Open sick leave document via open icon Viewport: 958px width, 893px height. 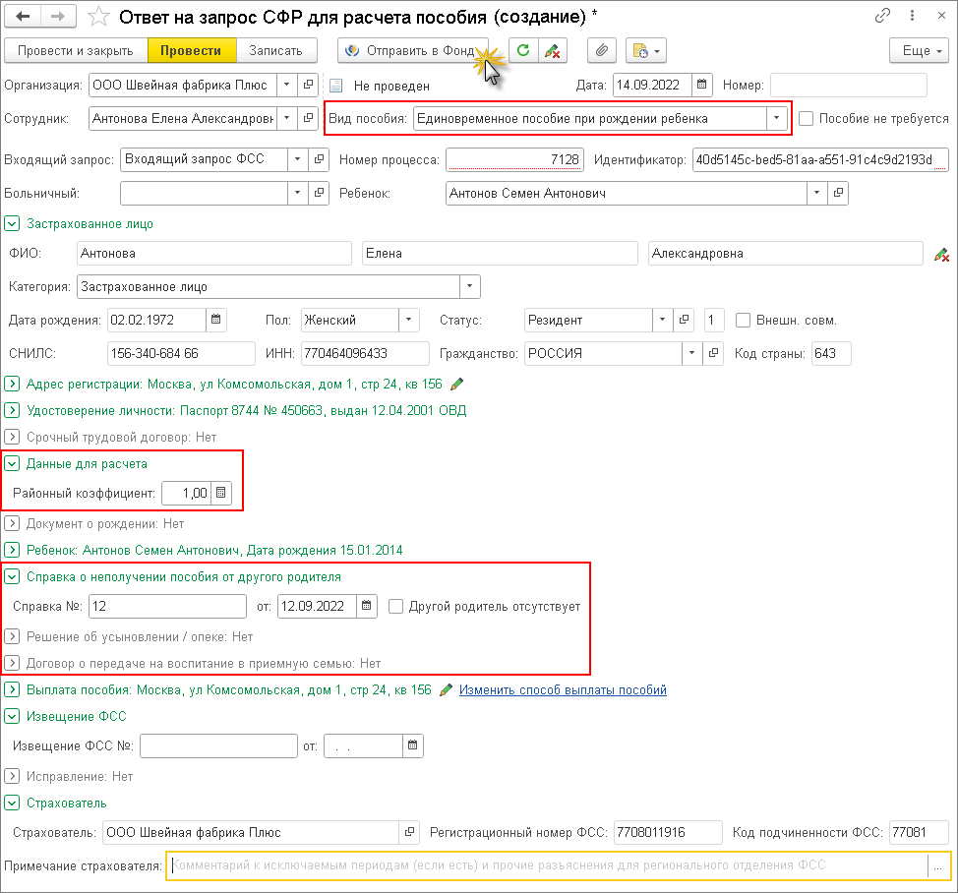pyautogui.click(x=319, y=193)
